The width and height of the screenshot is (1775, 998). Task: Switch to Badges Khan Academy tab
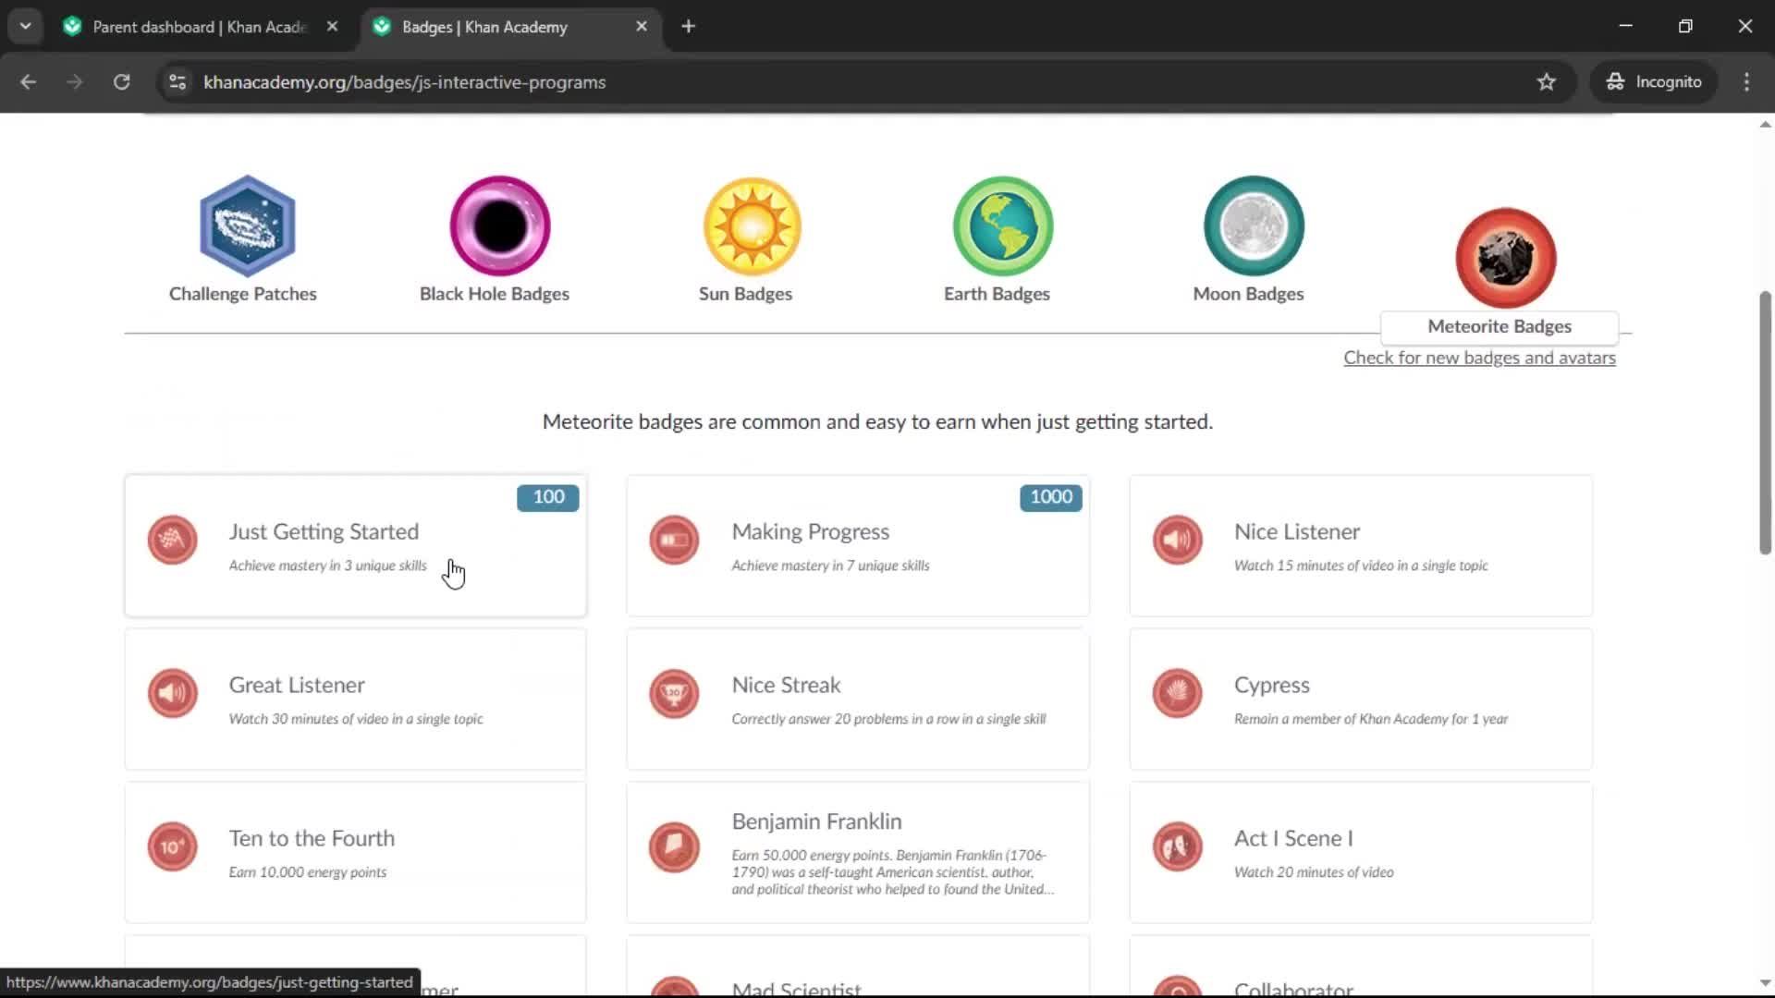(511, 27)
